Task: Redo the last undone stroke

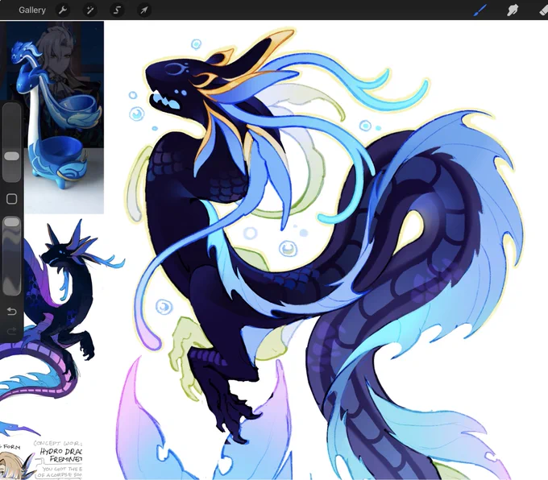Action: click(x=11, y=331)
